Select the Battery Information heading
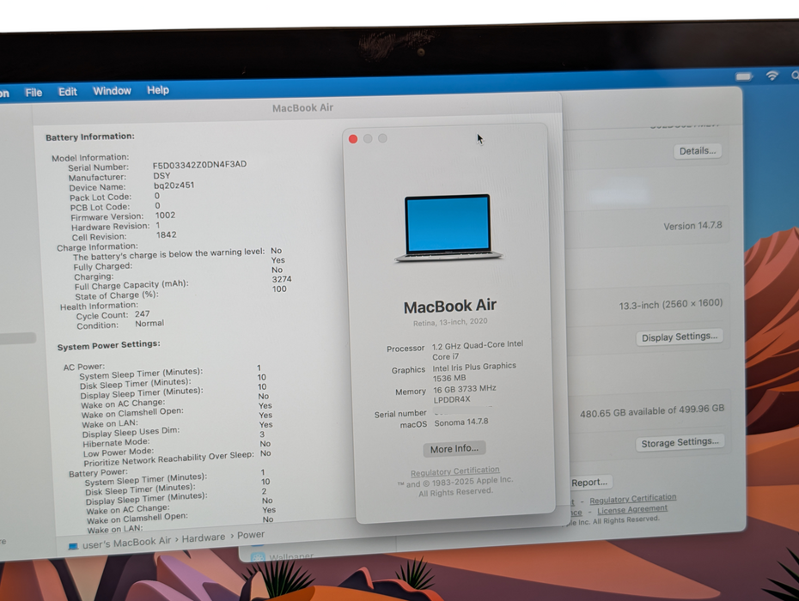The height and width of the screenshot is (601, 799). pyautogui.click(x=90, y=137)
